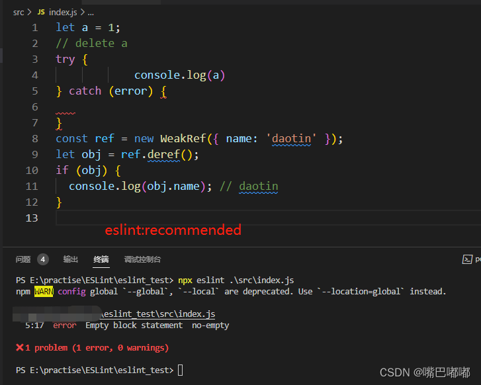Click the yellow WARN label in terminal
481x385 pixels.
[44, 292]
